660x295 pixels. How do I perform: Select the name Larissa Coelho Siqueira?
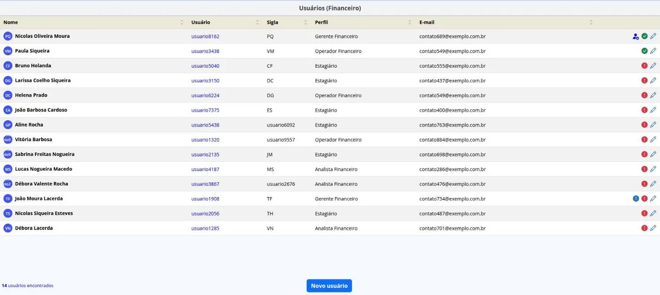pos(43,80)
